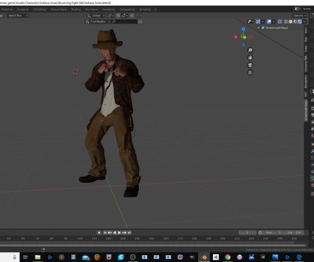Toggle use preview range clock icon
Screen dimensions: 314x262
click(x=260, y=233)
